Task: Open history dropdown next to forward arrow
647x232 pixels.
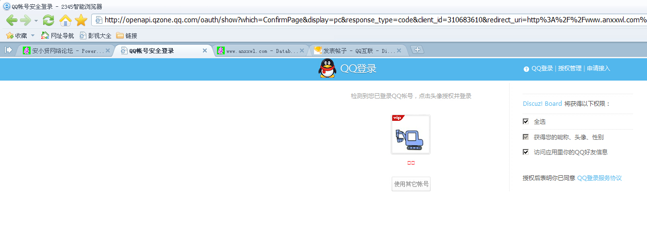Action: point(36,21)
